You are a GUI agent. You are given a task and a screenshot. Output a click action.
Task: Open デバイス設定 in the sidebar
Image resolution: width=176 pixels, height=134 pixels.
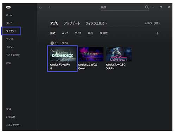coord(13,55)
